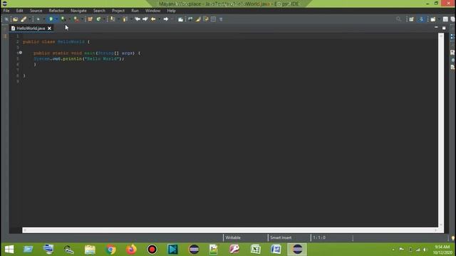This screenshot has height=256, width=456.
Task: Toggle Show Whitespace Characters icon
Action: tap(221, 19)
